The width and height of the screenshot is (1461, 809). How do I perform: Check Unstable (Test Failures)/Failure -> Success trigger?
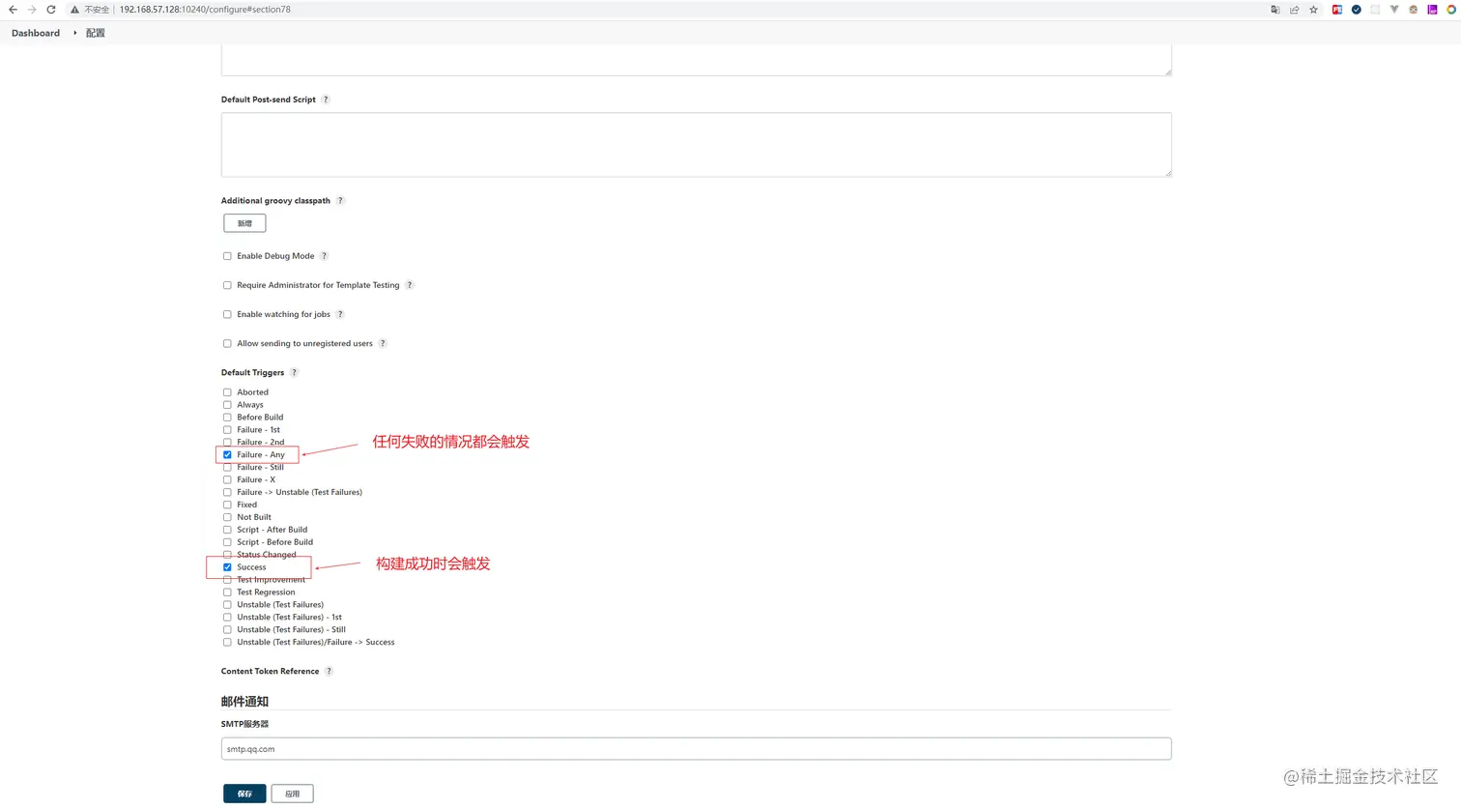click(227, 643)
